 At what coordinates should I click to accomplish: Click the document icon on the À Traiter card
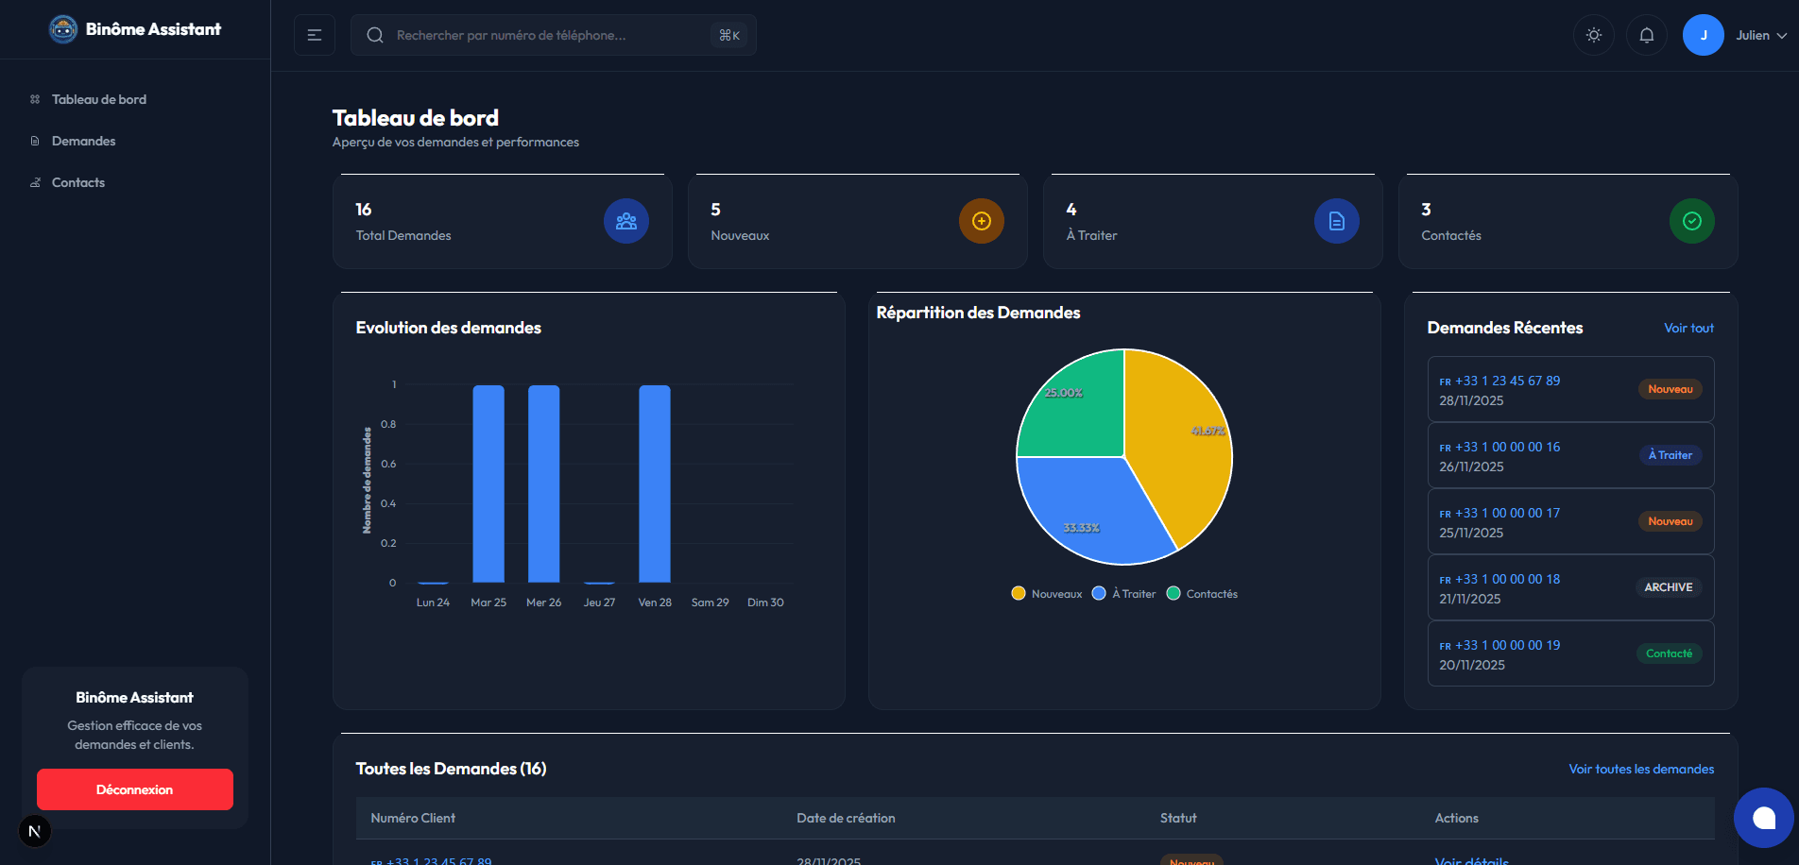pyautogui.click(x=1337, y=220)
